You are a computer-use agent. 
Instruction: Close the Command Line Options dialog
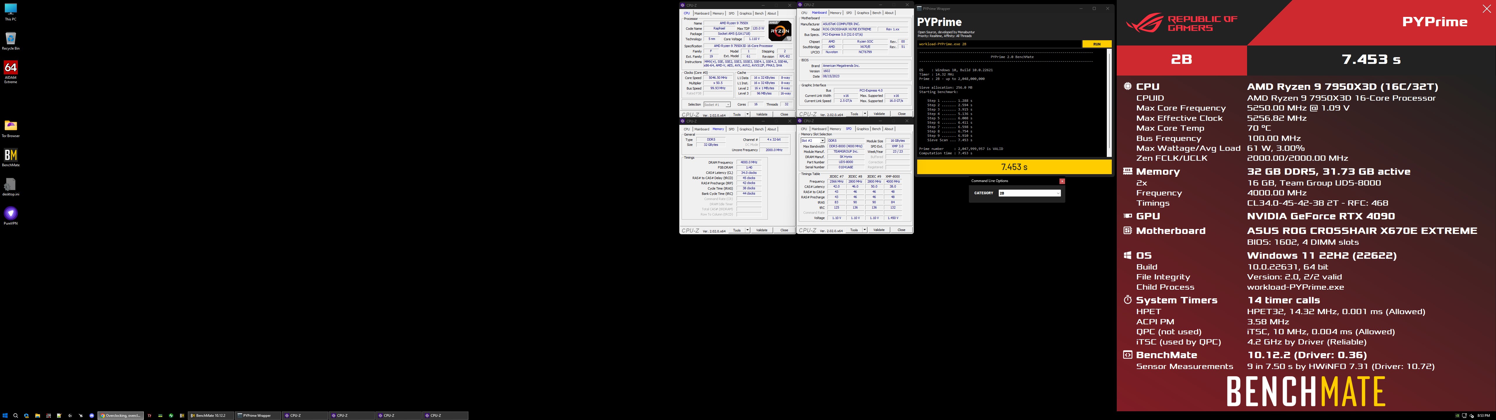[1062, 181]
